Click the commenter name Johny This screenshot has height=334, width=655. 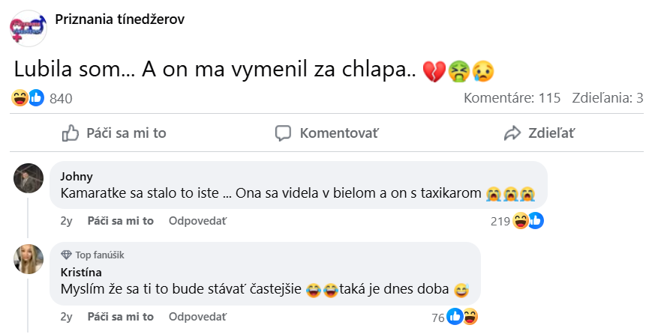[x=76, y=177]
